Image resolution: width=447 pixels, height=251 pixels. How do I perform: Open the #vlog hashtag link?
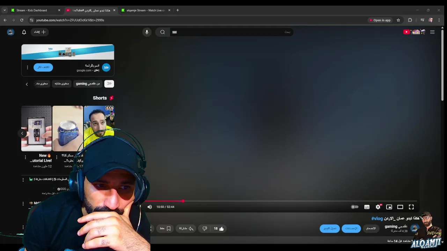[x=377, y=219]
